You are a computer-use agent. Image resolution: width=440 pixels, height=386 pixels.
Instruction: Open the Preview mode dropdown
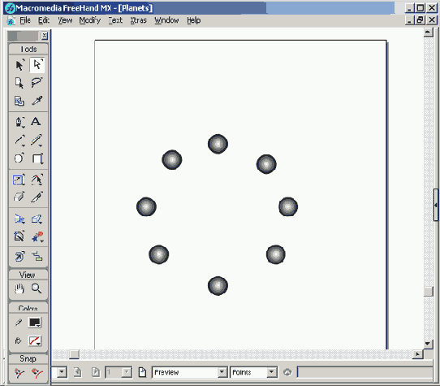(222, 372)
